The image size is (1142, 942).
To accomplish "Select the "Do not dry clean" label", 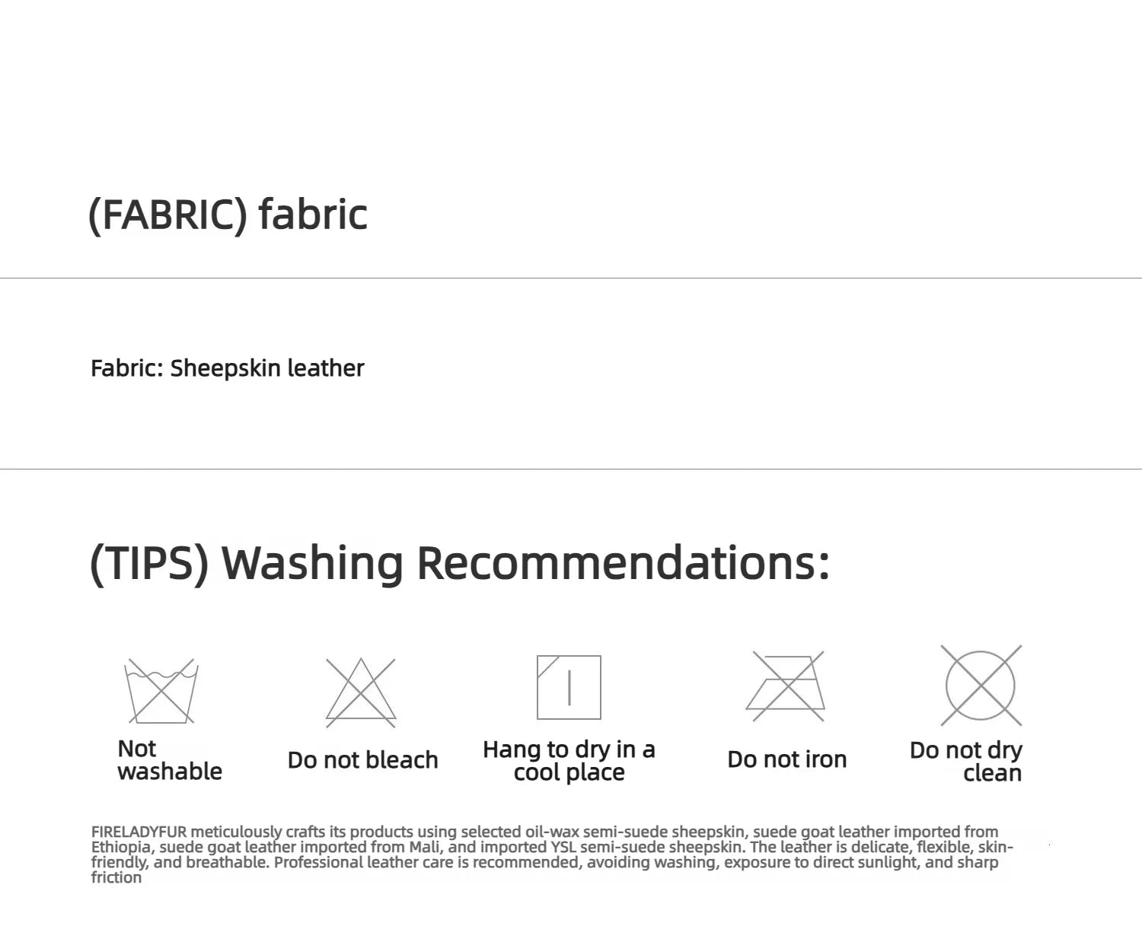I will tap(965, 762).
